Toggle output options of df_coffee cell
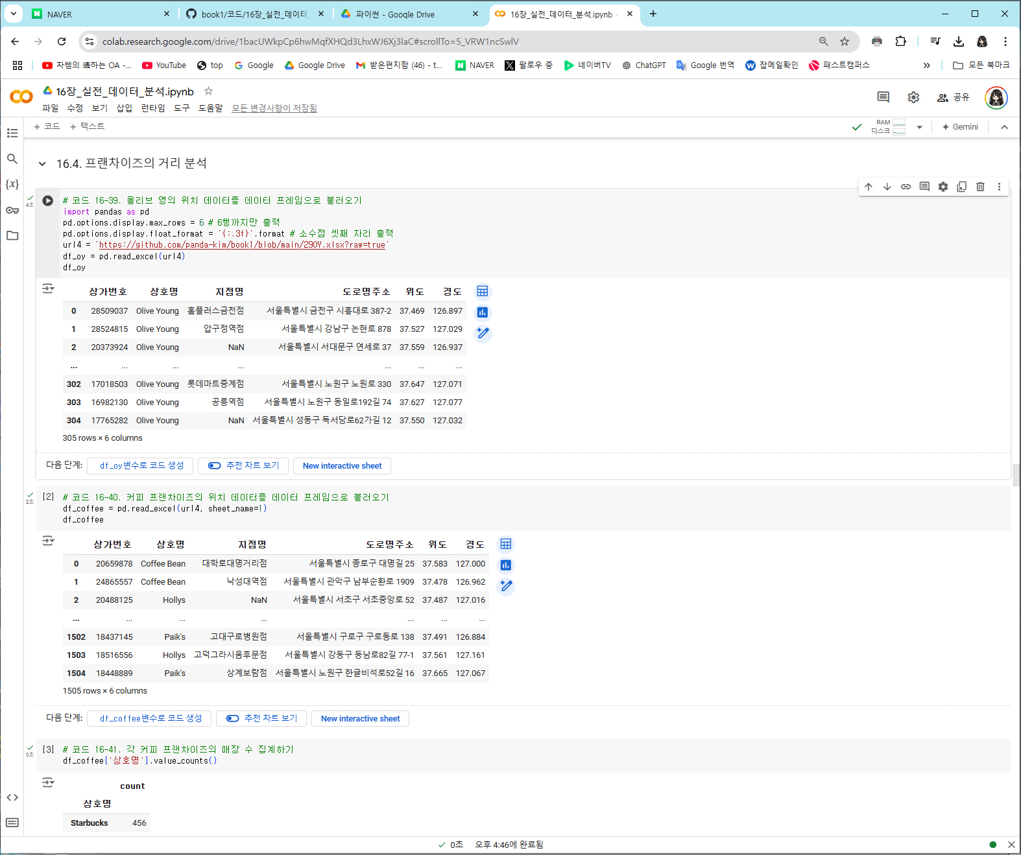 (x=48, y=541)
